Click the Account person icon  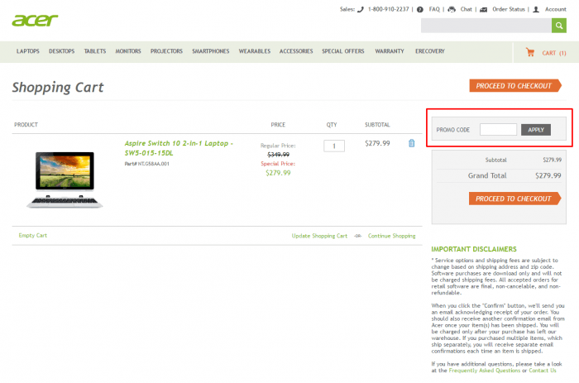pyautogui.click(x=536, y=9)
